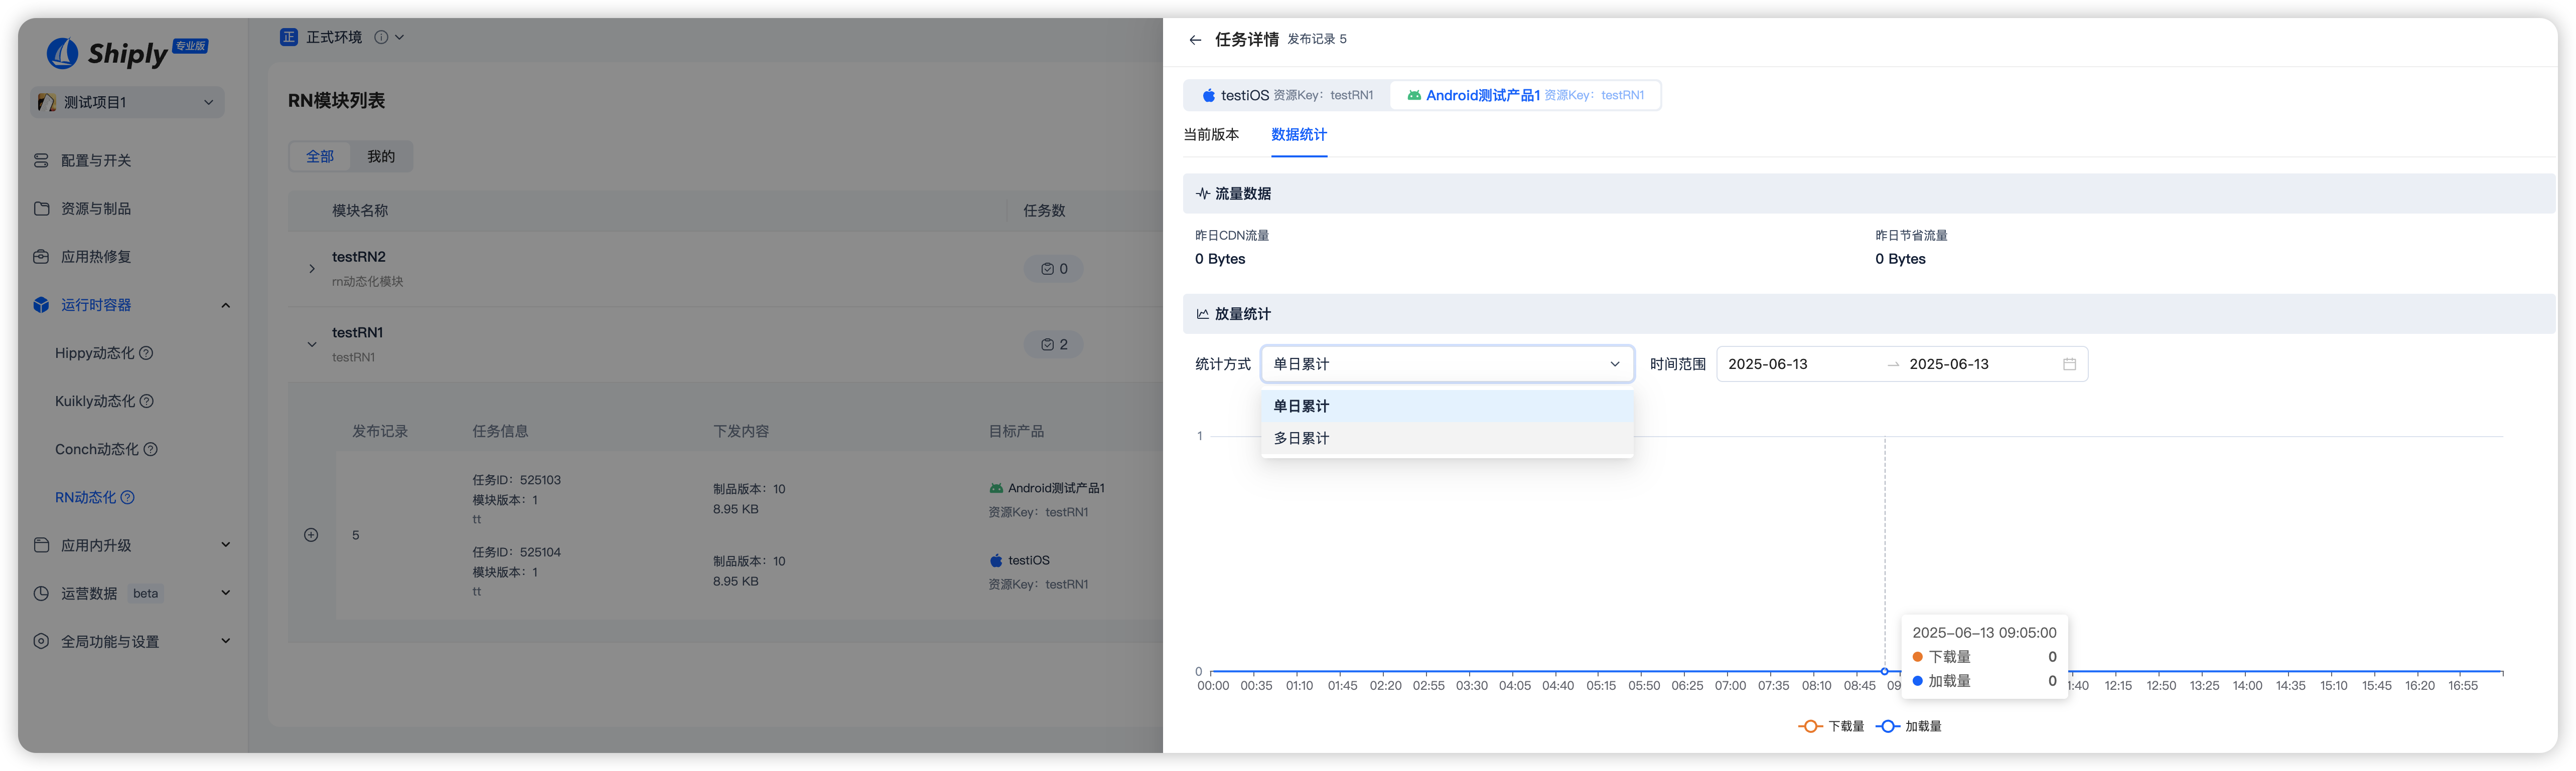The image size is (2576, 771).
Task: Click the 配置与开关 sidebar icon
Action: pyautogui.click(x=41, y=161)
